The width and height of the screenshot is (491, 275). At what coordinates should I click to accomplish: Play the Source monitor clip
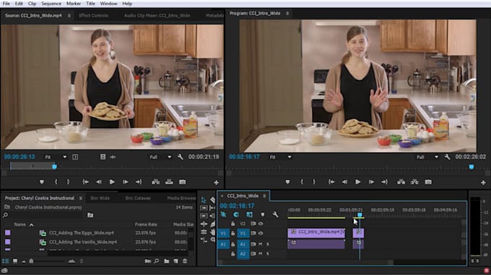(x=112, y=181)
